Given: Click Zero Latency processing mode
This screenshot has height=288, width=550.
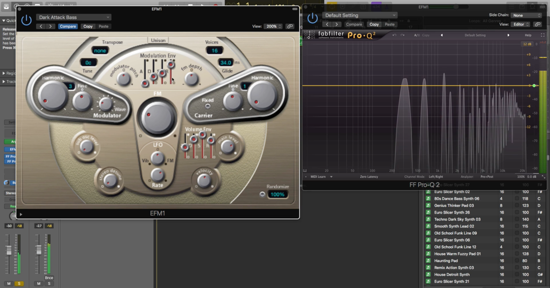Looking at the screenshot, I should tap(369, 177).
